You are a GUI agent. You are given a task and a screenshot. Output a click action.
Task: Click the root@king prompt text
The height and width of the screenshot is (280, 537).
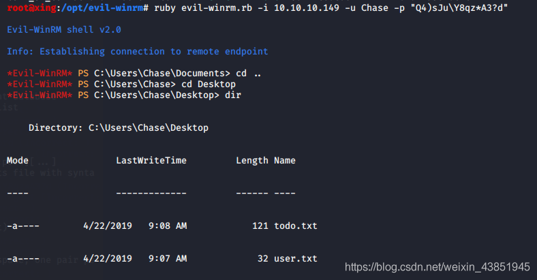pos(26,8)
